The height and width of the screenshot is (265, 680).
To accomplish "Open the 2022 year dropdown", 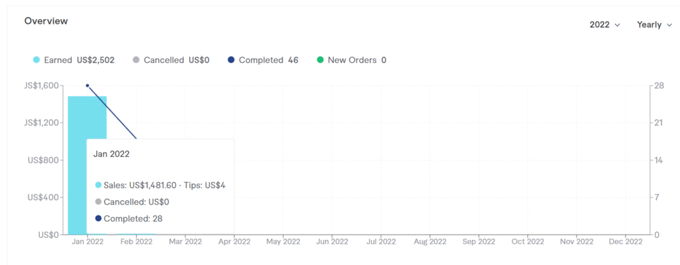I will (x=604, y=25).
